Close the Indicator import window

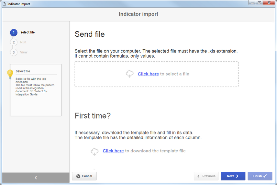pyautogui.click(x=269, y=3)
